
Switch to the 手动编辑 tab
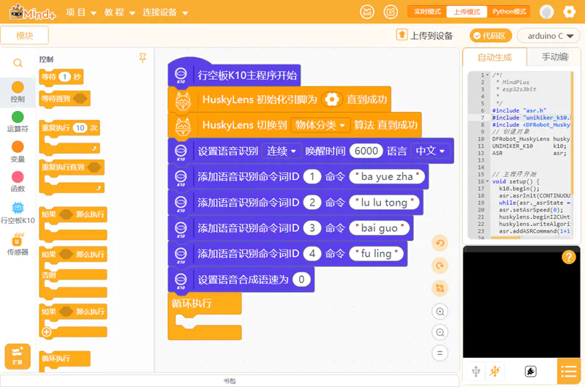point(555,57)
